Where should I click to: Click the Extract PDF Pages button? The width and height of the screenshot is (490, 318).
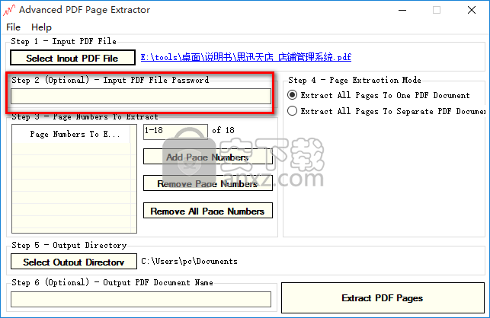[x=383, y=297]
